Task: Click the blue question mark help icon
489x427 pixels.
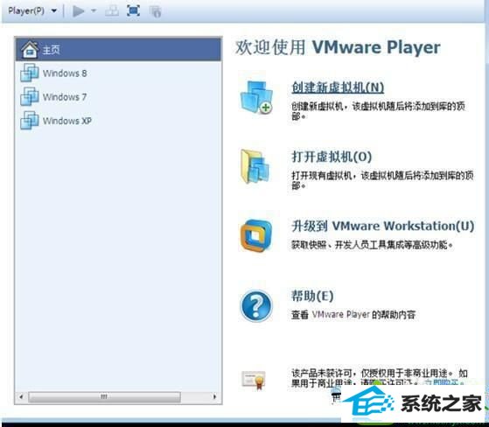Action: point(256,305)
